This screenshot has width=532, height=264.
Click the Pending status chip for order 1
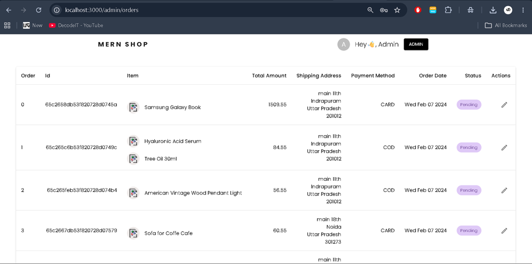(x=469, y=147)
